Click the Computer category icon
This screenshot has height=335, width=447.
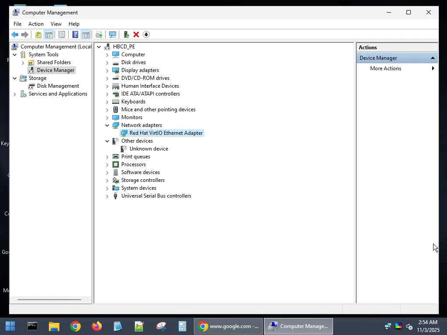(115, 55)
